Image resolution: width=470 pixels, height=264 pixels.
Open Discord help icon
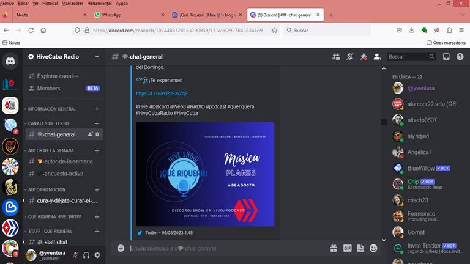click(x=460, y=57)
